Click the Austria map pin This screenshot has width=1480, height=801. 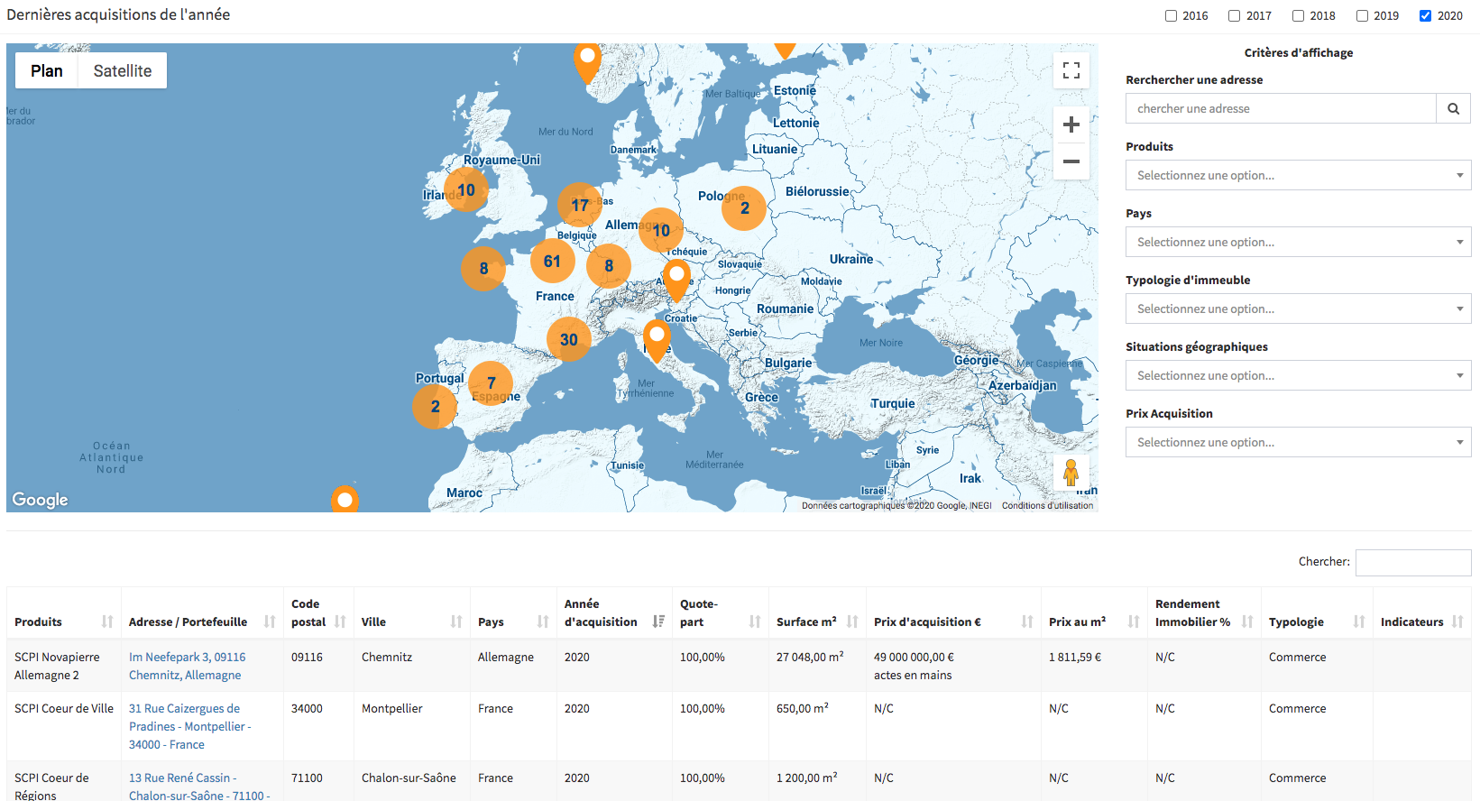[x=676, y=281]
